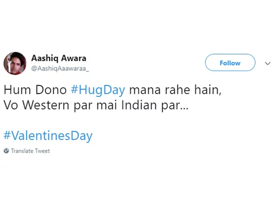
Task: Open the #HugDay hashtag
Action: (98, 89)
